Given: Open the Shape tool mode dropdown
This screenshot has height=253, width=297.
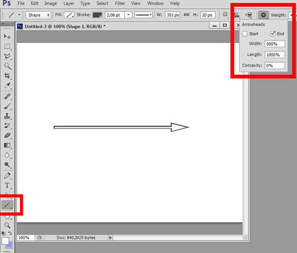Looking at the screenshot, I should point(39,15).
